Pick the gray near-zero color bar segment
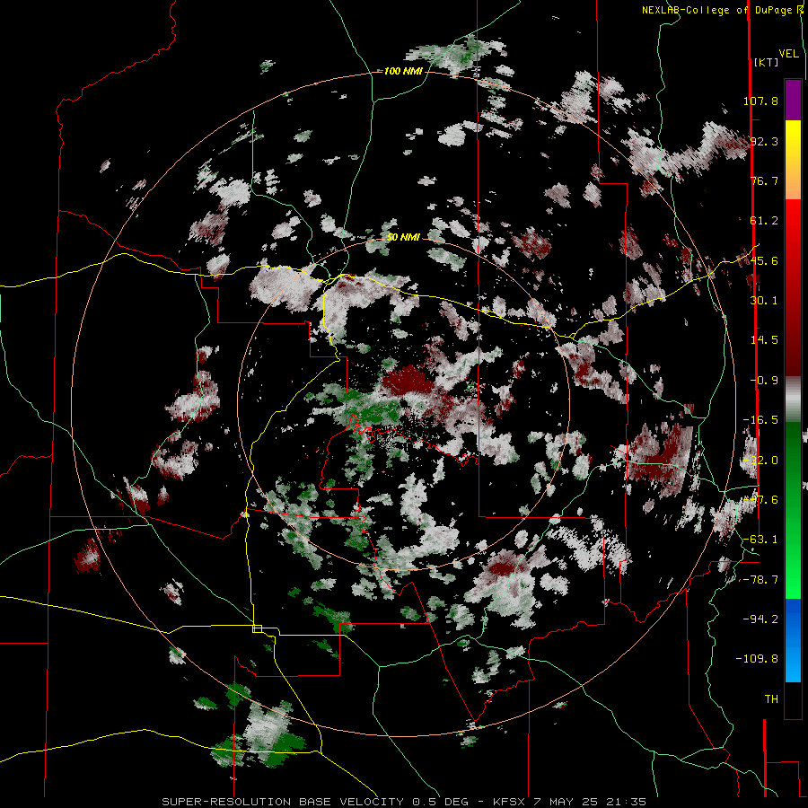808x808 pixels. 793,398
